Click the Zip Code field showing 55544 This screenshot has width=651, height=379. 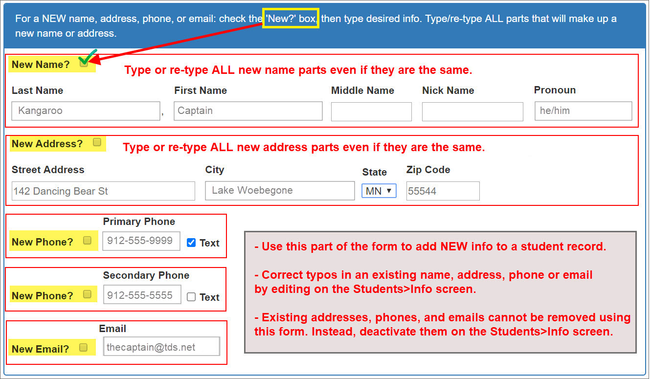pos(442,191)
